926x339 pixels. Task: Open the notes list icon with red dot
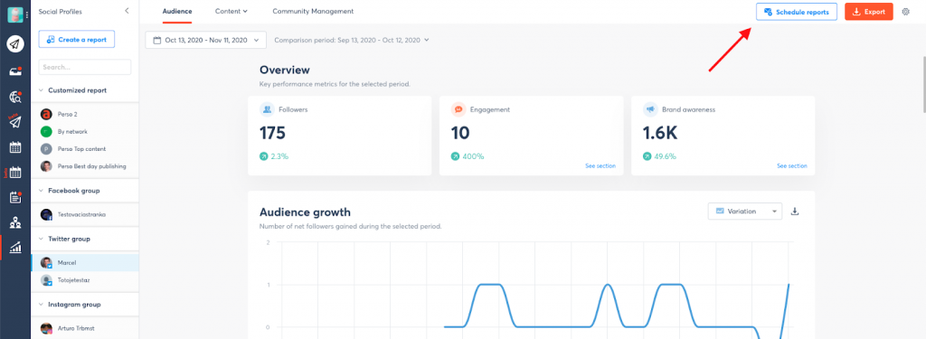tap(15, 198)
